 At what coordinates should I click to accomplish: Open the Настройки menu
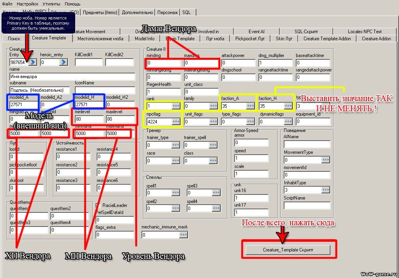28,4
